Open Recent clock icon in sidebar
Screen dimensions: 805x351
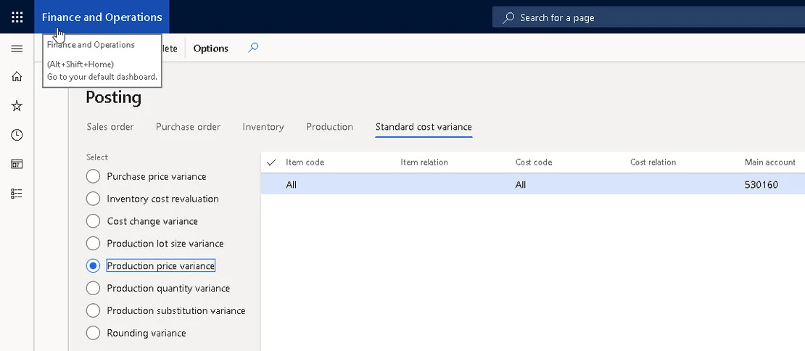pyautogui.click(x=17, y=135)
